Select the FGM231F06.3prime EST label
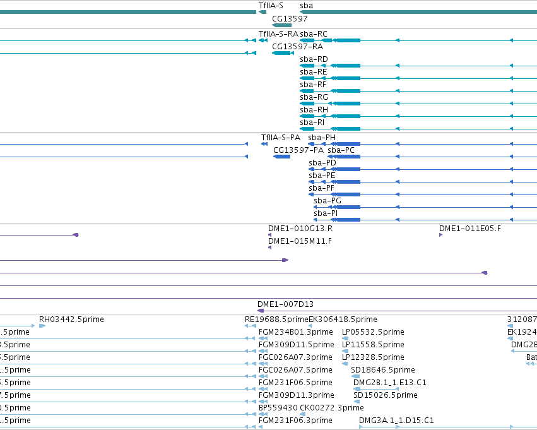The width and height of the screenshot is (537, 430). click(295, 421)
